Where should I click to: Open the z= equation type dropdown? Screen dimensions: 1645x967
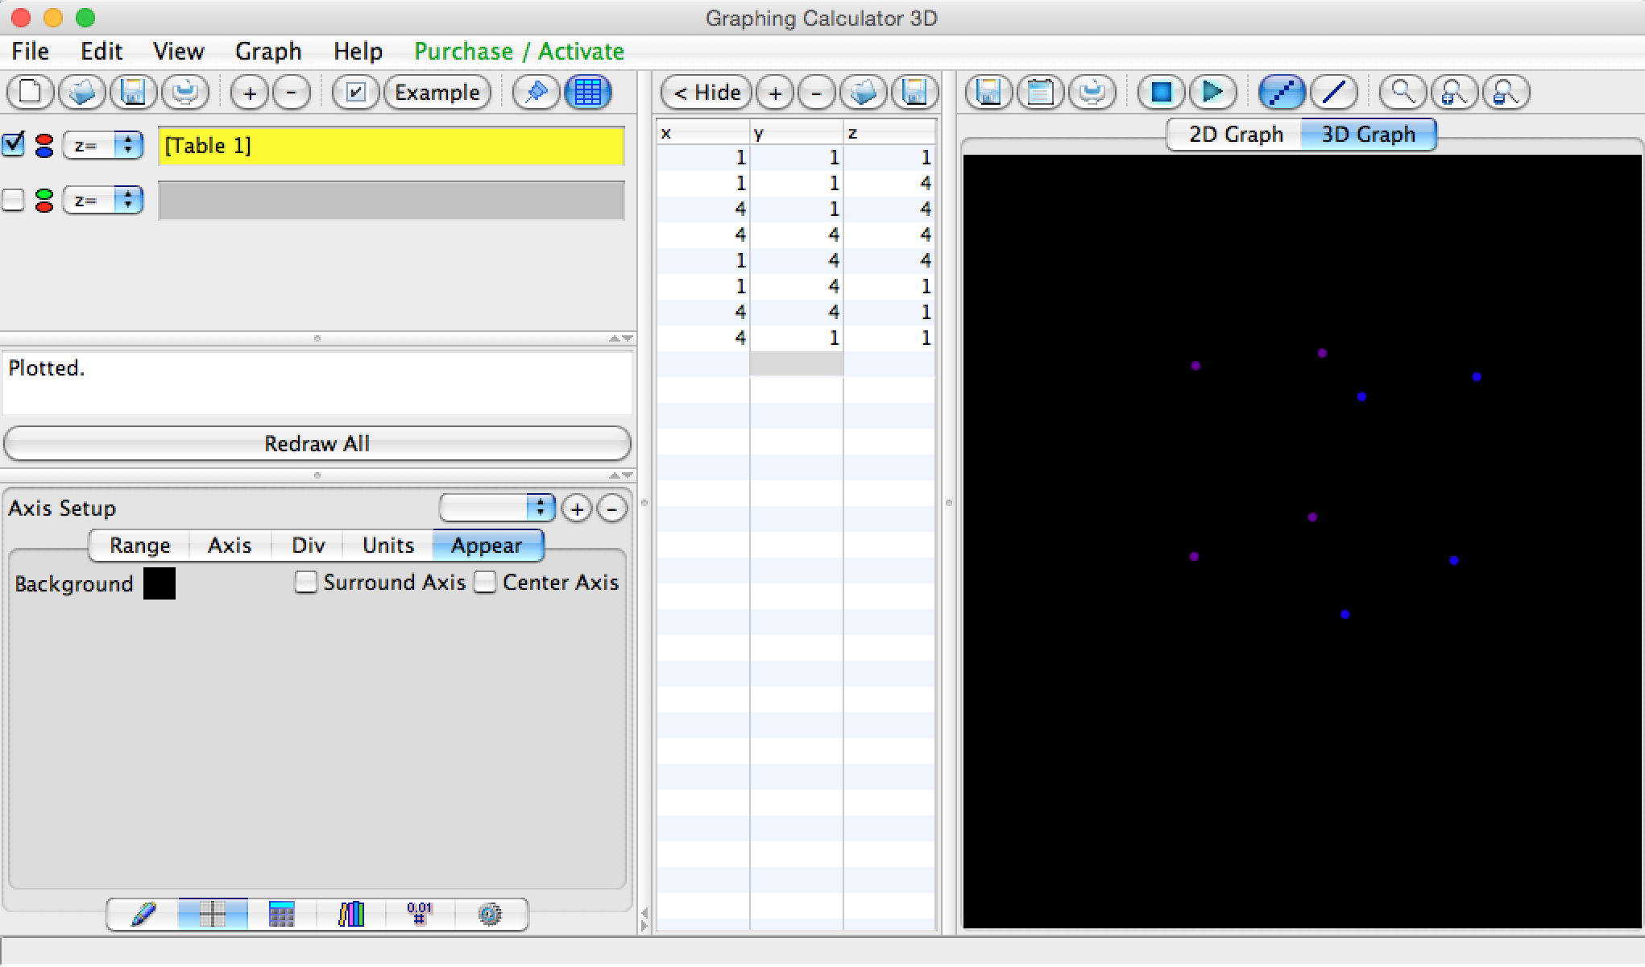(x=103, y=146)
